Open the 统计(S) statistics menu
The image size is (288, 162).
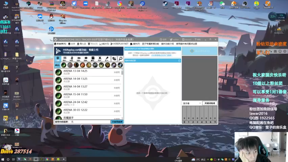(x=104, y=44)
